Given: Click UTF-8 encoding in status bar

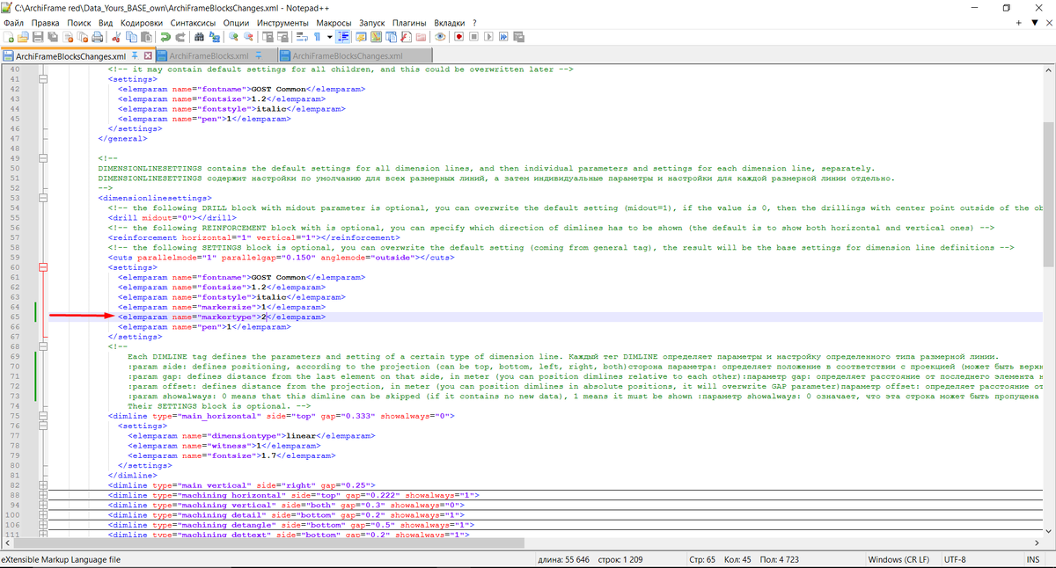Looking at the screenshot, I should point(955,559).
